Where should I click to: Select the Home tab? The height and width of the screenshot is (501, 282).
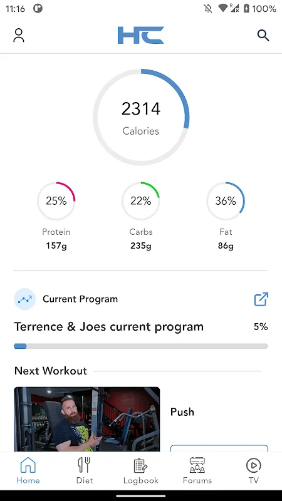[28, 470]
